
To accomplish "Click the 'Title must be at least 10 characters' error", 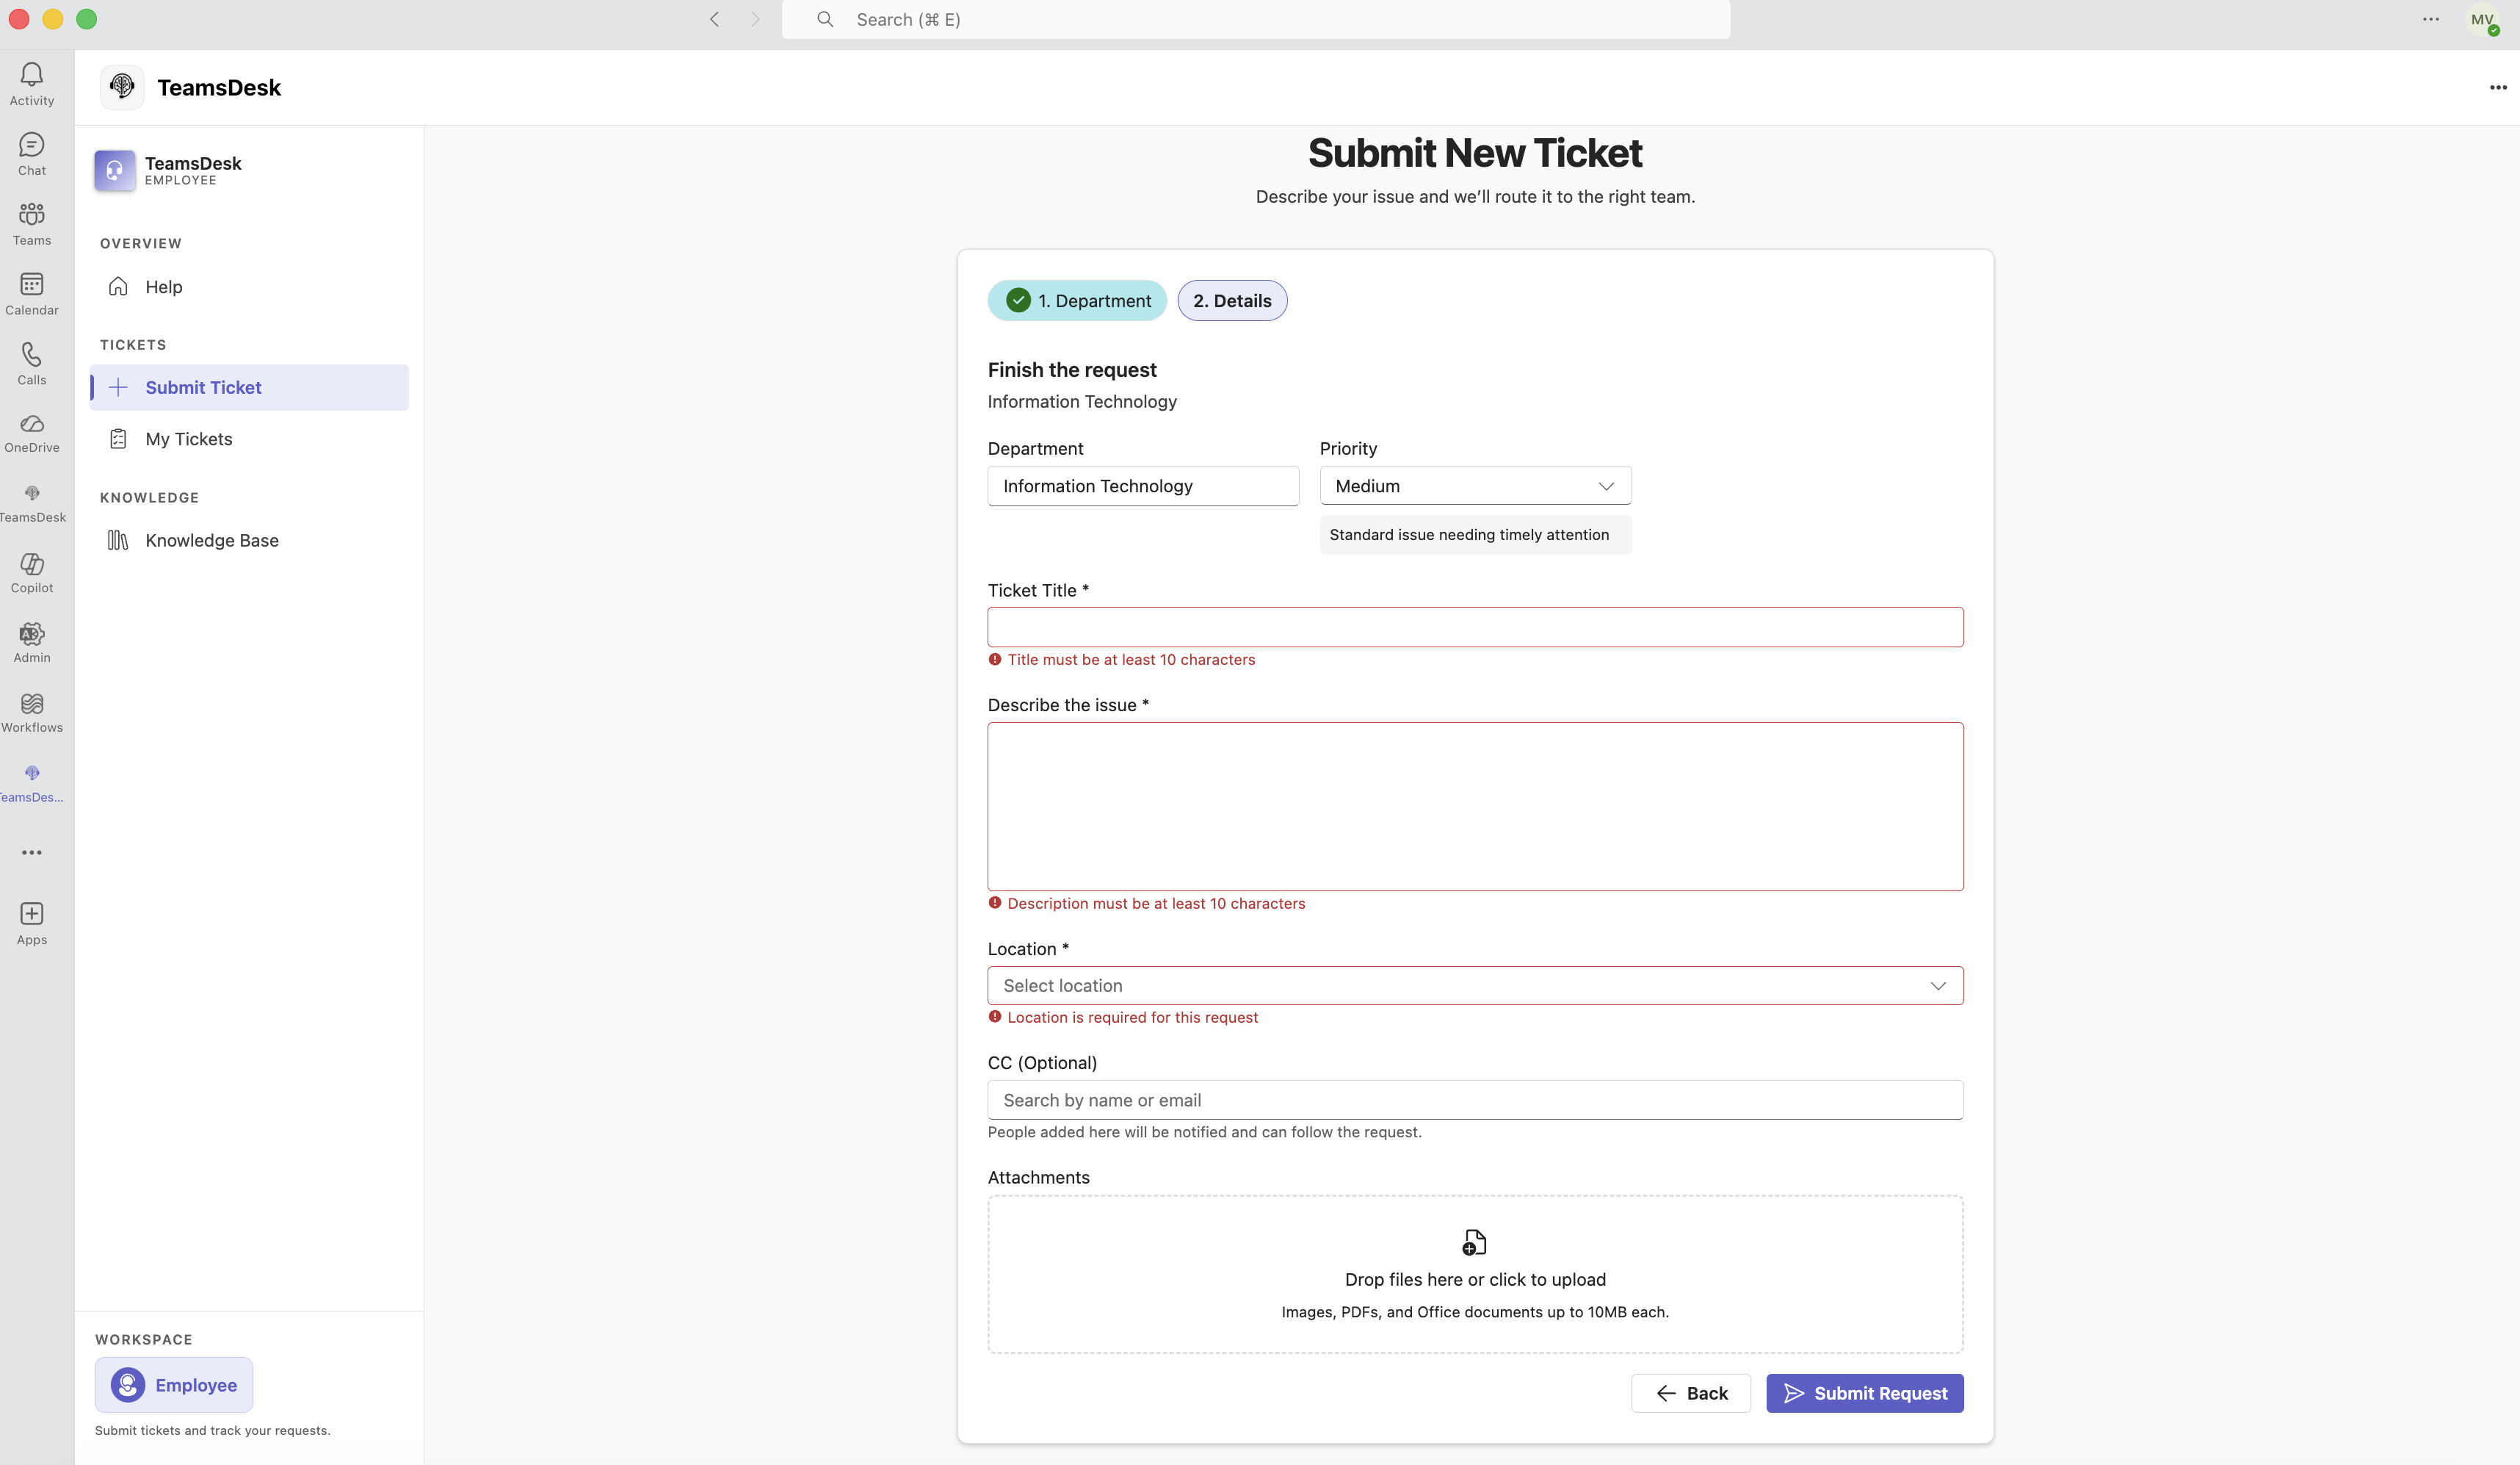I will pyautogui.click(x=1131, y=660).
